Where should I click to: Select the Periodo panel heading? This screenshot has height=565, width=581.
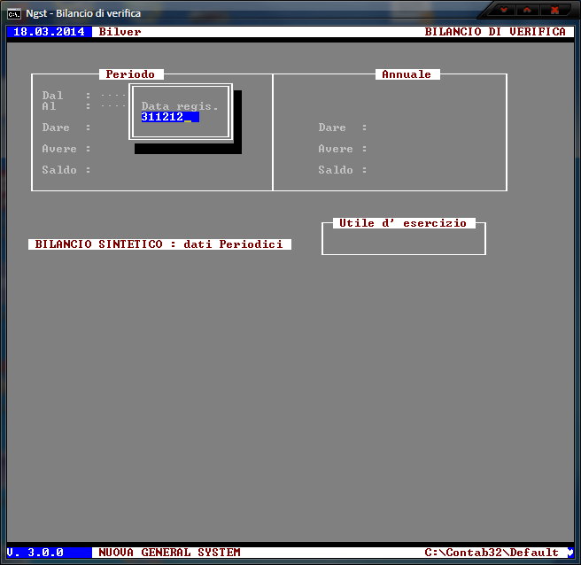point(131,74)
